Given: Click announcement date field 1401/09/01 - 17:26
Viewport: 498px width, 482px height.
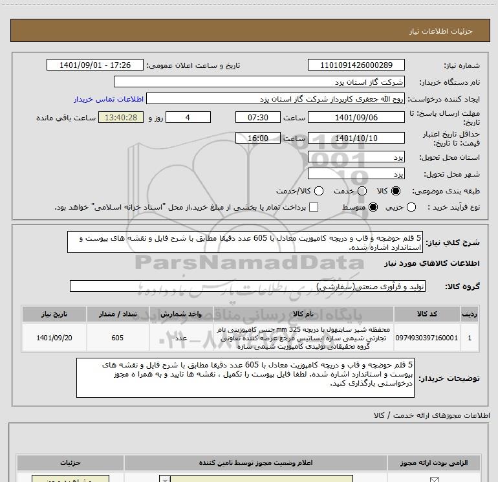Looking at the screenshot, I should pos(95,65).
